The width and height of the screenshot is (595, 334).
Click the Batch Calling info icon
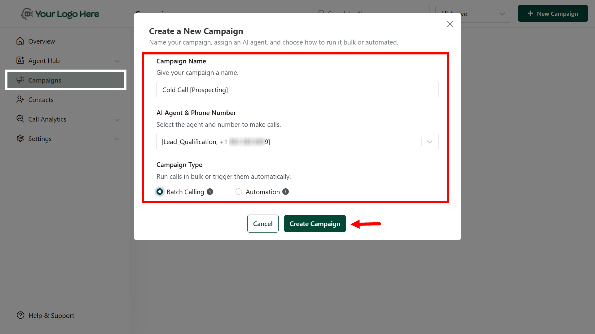click(210, 192)
